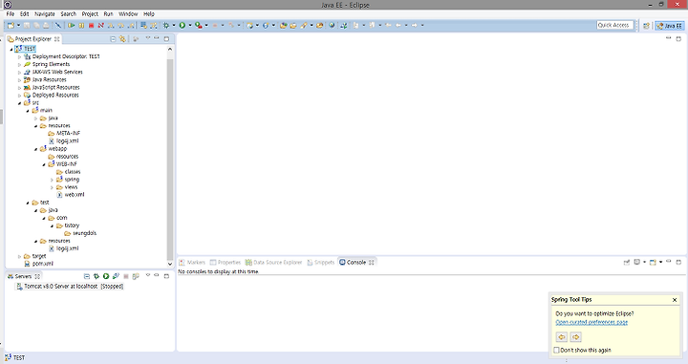Open the Project Explorer View Menu dropdown
The width and height of the screenshot is (688, 364).
(148, 38)
